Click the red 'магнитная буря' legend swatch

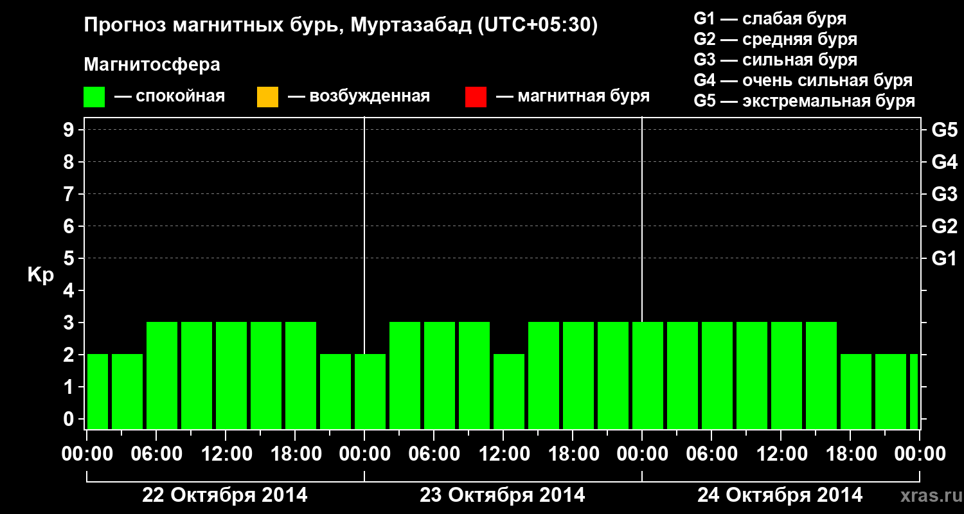476,97
